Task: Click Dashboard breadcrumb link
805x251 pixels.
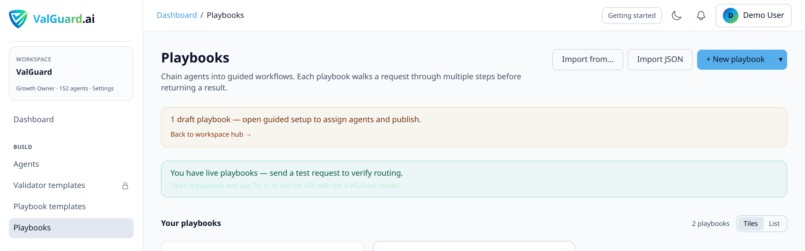Action: pos(177,15)
